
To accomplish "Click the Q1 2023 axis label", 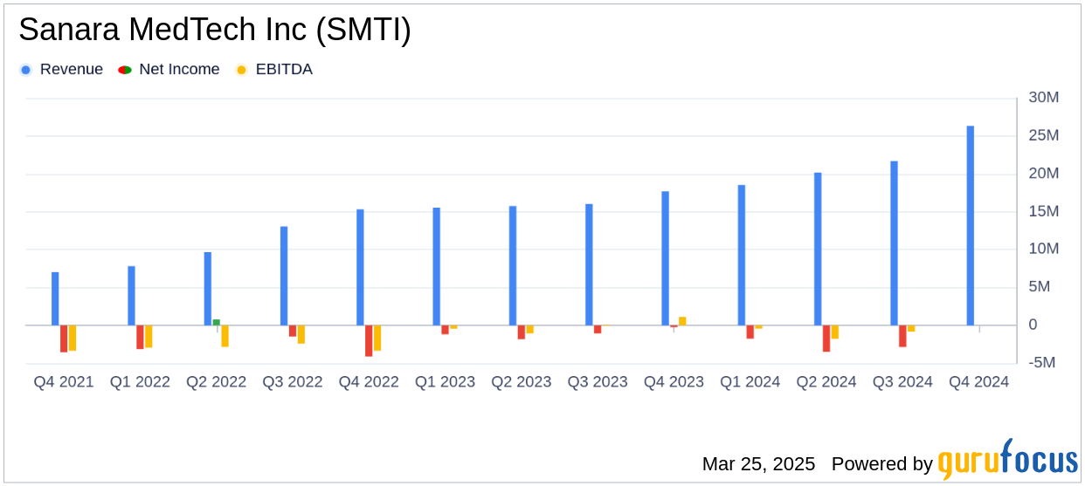I will pyautogui.click(x=445, y=382).
